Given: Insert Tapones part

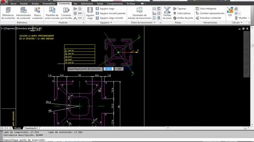Looking at the screenshot, I should click(x=179, y=9).
